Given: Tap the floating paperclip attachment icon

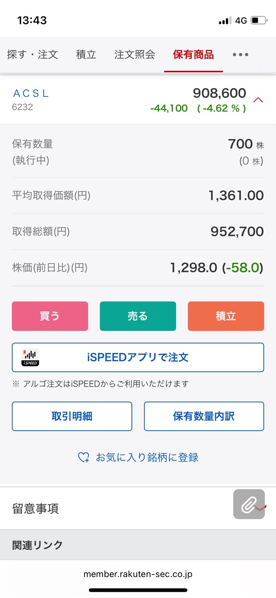Looking at the screenshot, I should [x=249, y=504].
